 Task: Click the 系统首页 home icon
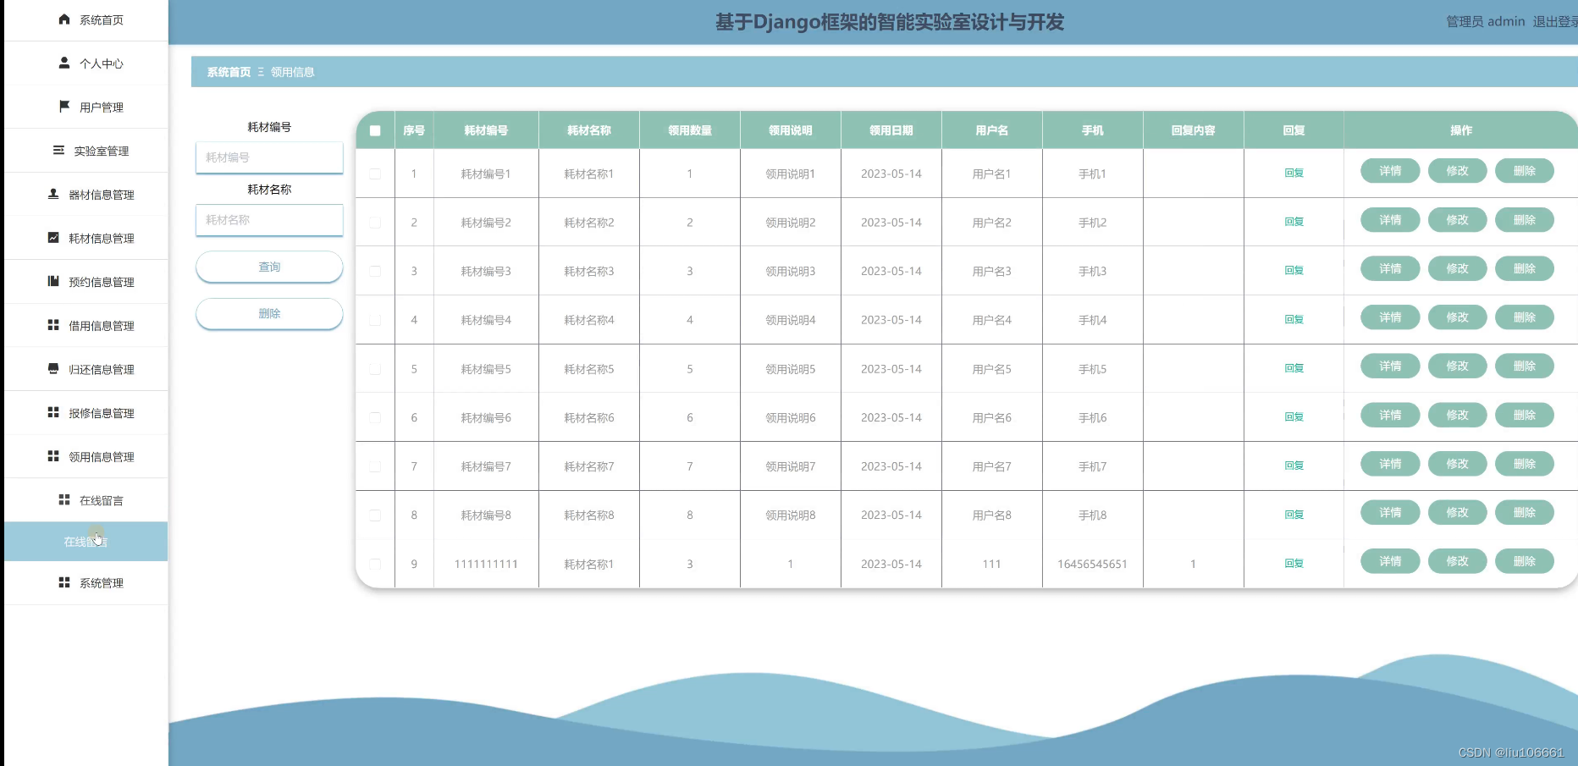63,19
